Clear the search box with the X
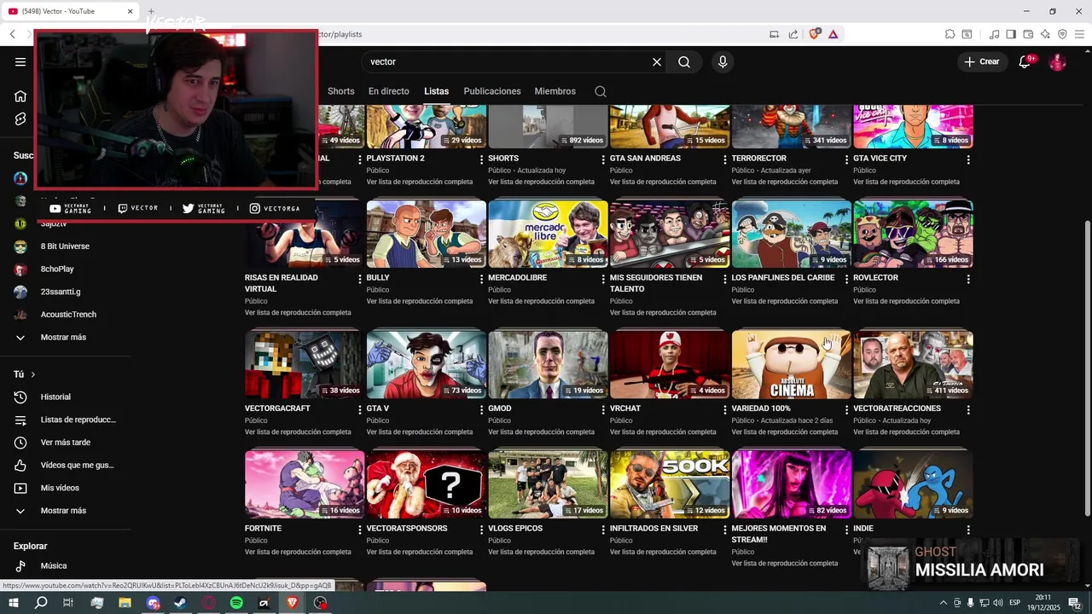This screenshot has width=1092, height=614. coord(657,61)
